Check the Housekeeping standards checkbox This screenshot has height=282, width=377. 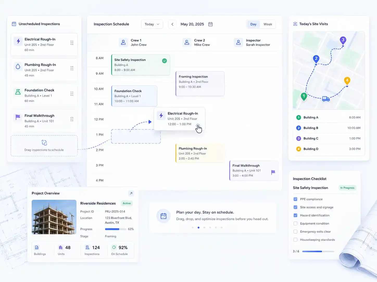point(295,240)
